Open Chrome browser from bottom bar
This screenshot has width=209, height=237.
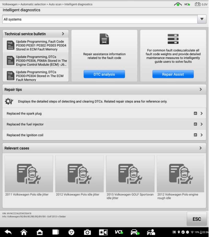(71, 232)
